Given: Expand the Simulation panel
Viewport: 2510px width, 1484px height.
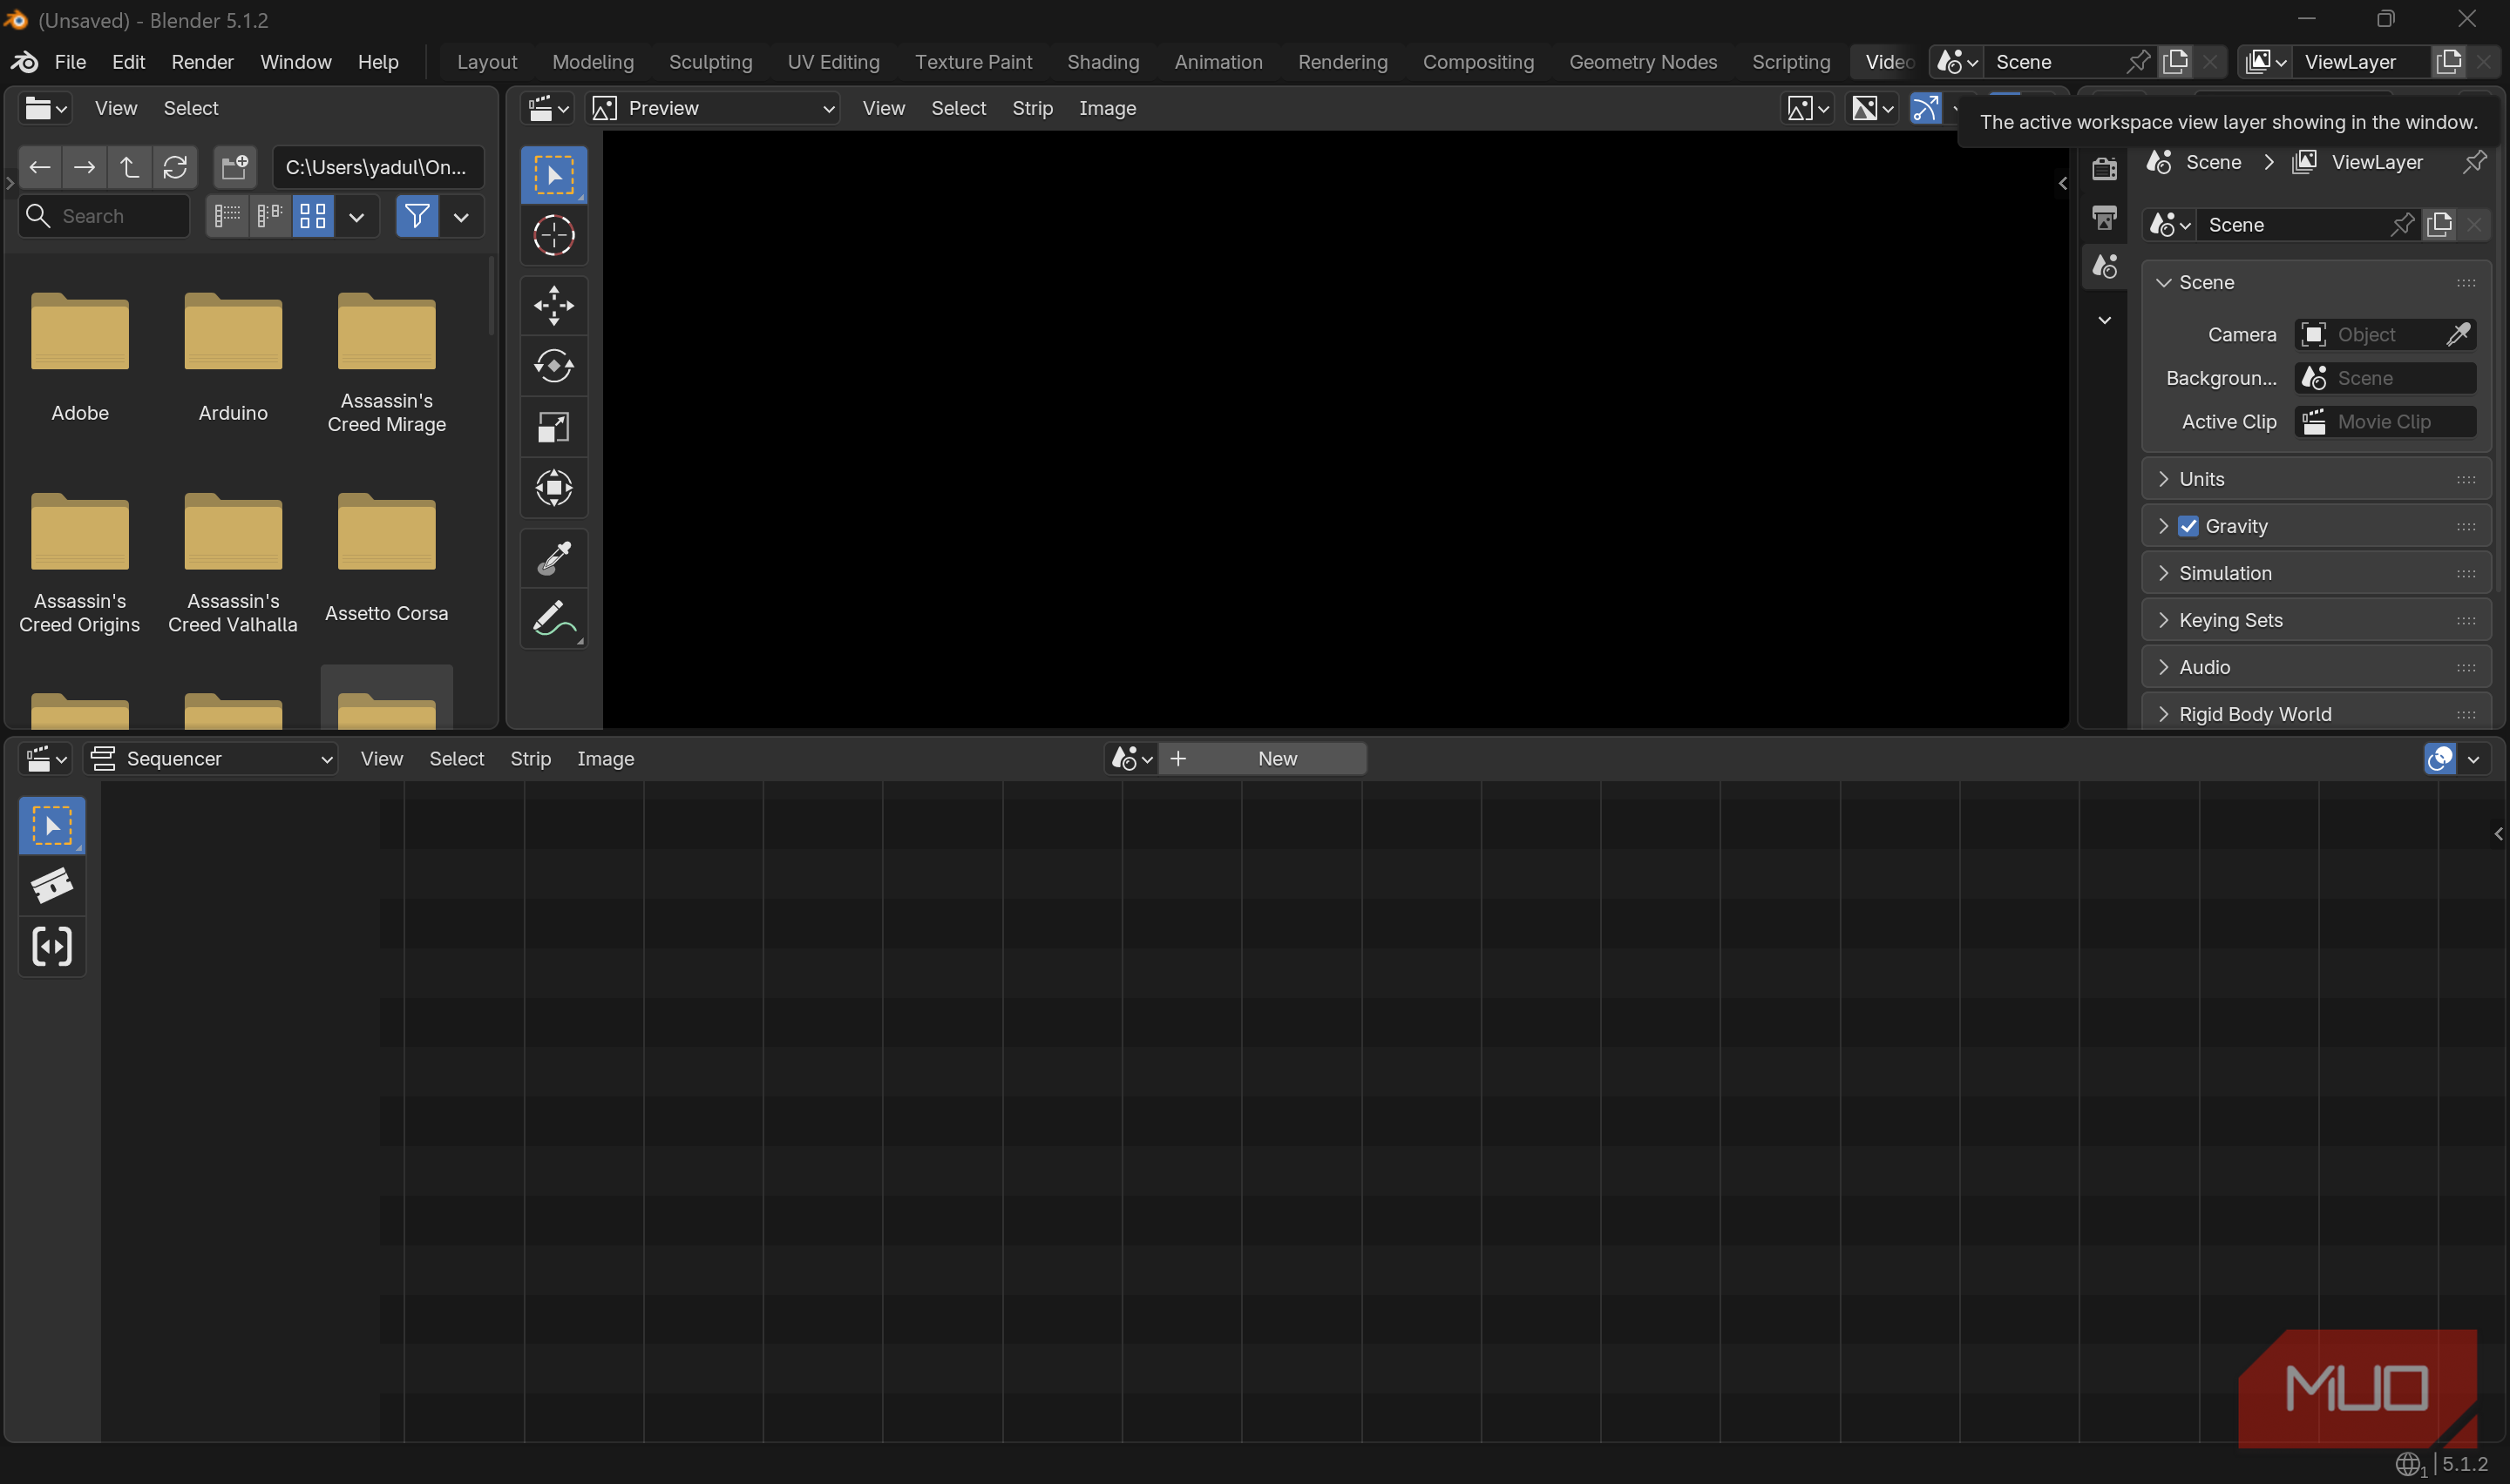Looking at the screenshot, I should (x=2316, y=573).
